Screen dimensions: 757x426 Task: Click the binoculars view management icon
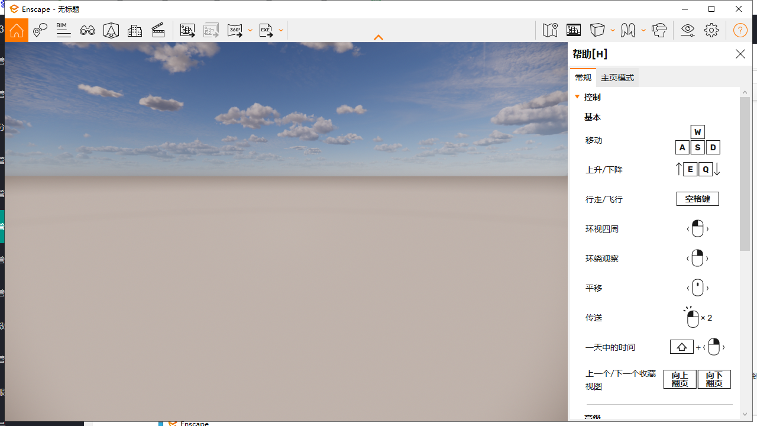pos(87,30)
